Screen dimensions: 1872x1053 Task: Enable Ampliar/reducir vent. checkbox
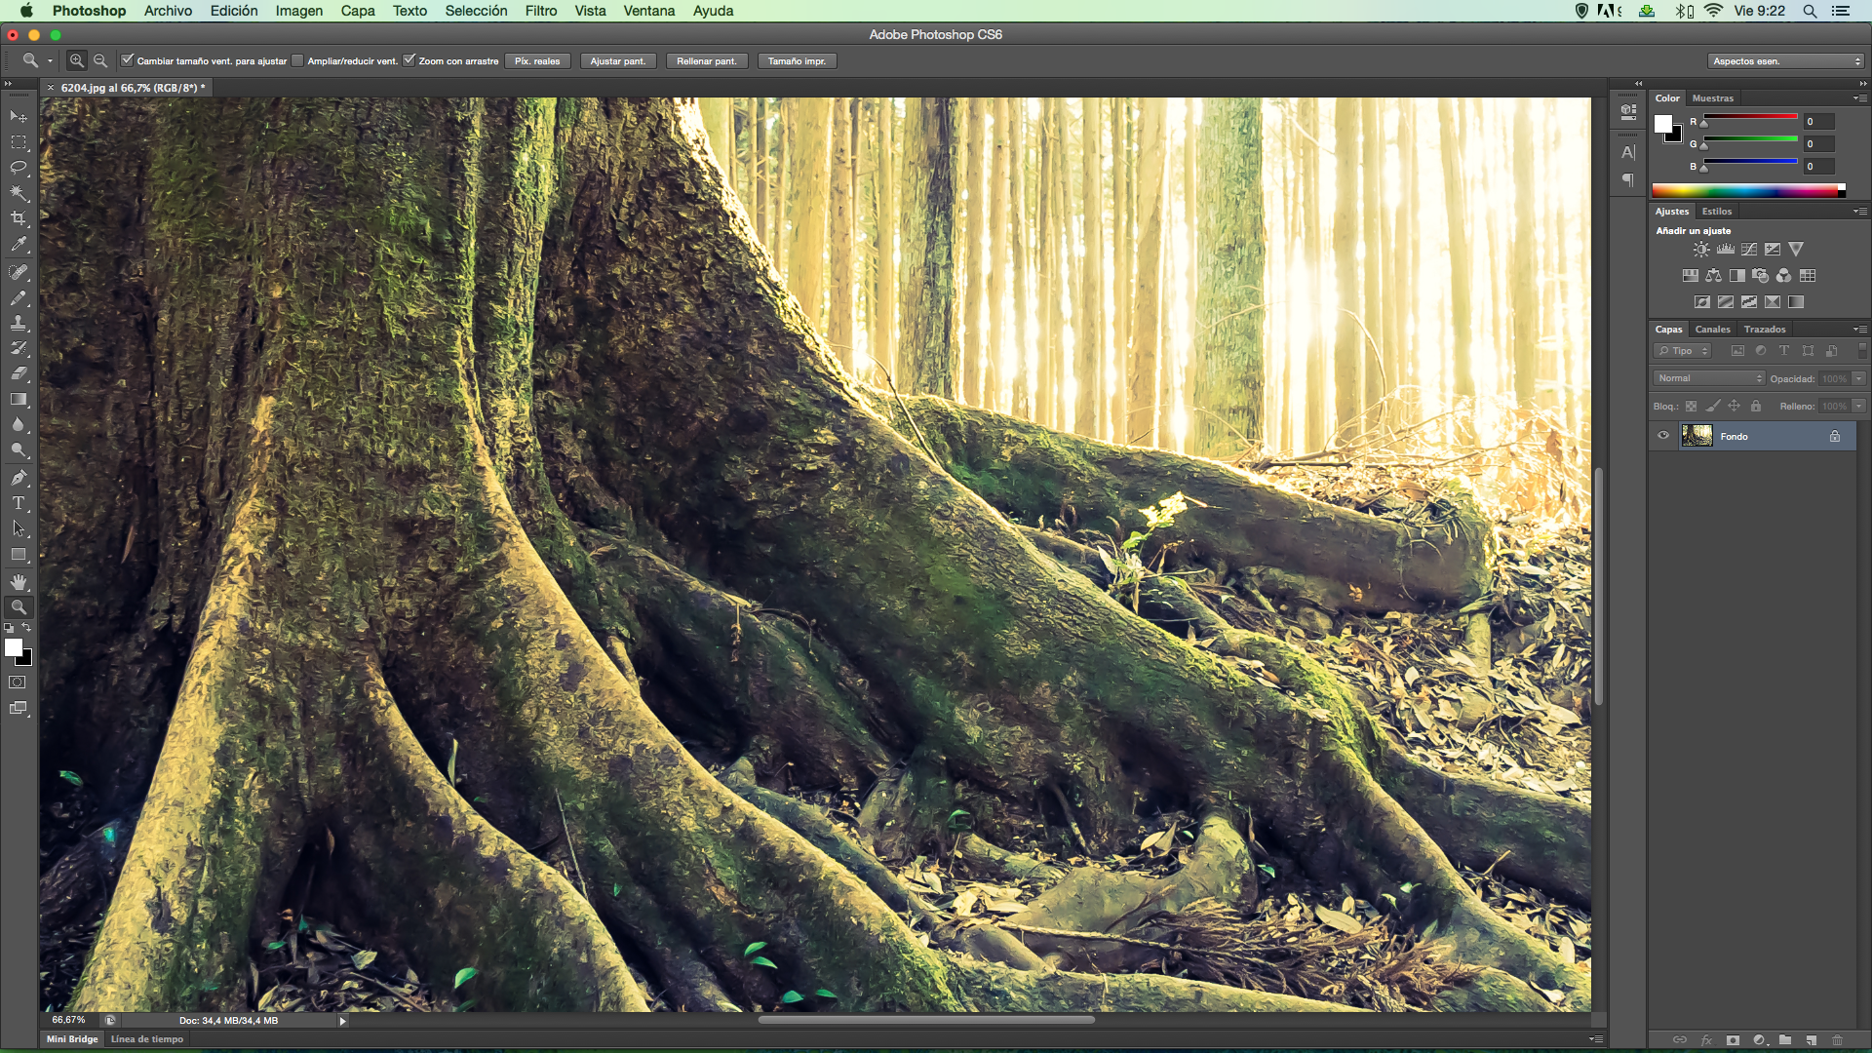(x=298, y=60)
